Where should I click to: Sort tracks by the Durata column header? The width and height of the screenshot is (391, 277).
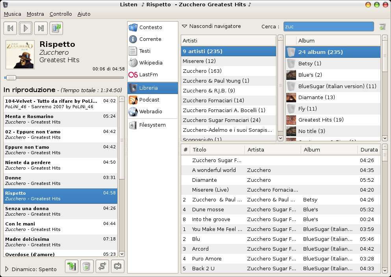[x=369, y=150]
